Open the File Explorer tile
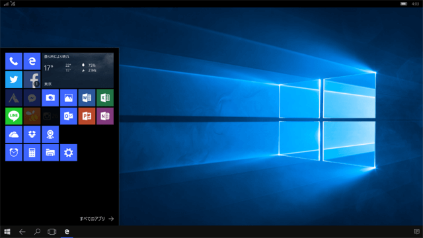 tap(50, 153)
